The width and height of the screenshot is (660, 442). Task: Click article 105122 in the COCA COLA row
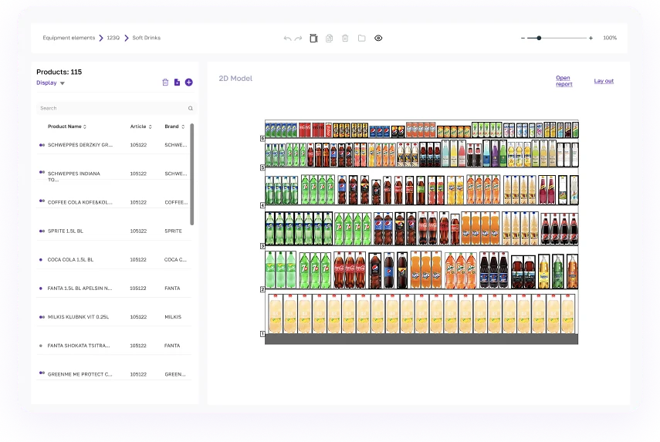click(x=138, y=259)
